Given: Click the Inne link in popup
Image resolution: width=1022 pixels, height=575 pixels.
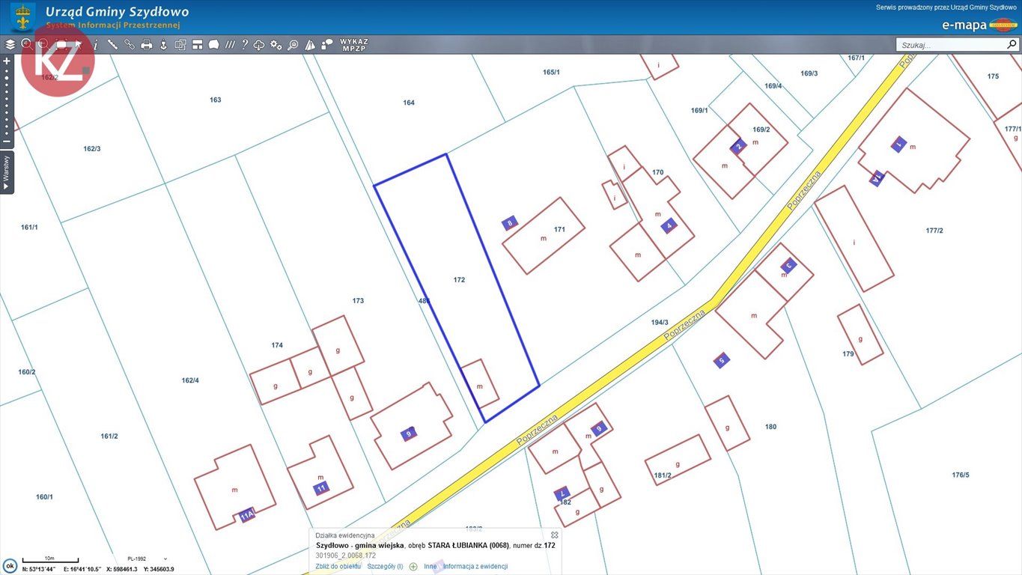Looking at the screenshot, I should click(430, 566).
